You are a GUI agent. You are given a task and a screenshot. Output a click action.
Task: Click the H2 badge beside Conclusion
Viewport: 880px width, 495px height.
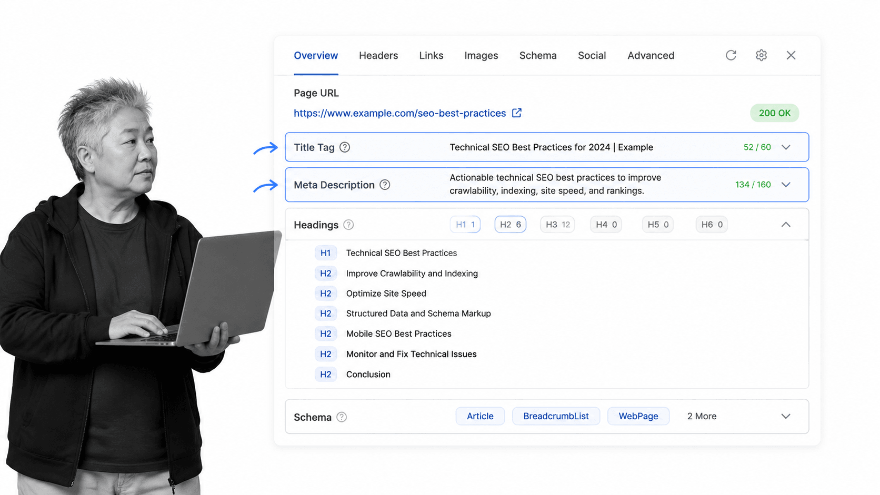point(326,375)
